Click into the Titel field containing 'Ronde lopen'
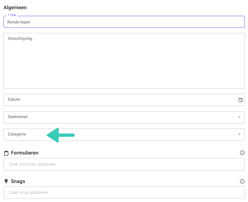The height and width of the screenshot is (202, 248). click(x=124, y=22)
